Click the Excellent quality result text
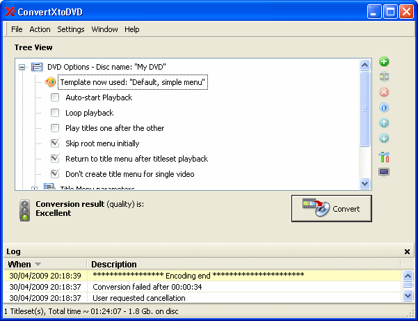Image resolution: width=418 pixels, height=321 pixels. 54,213
